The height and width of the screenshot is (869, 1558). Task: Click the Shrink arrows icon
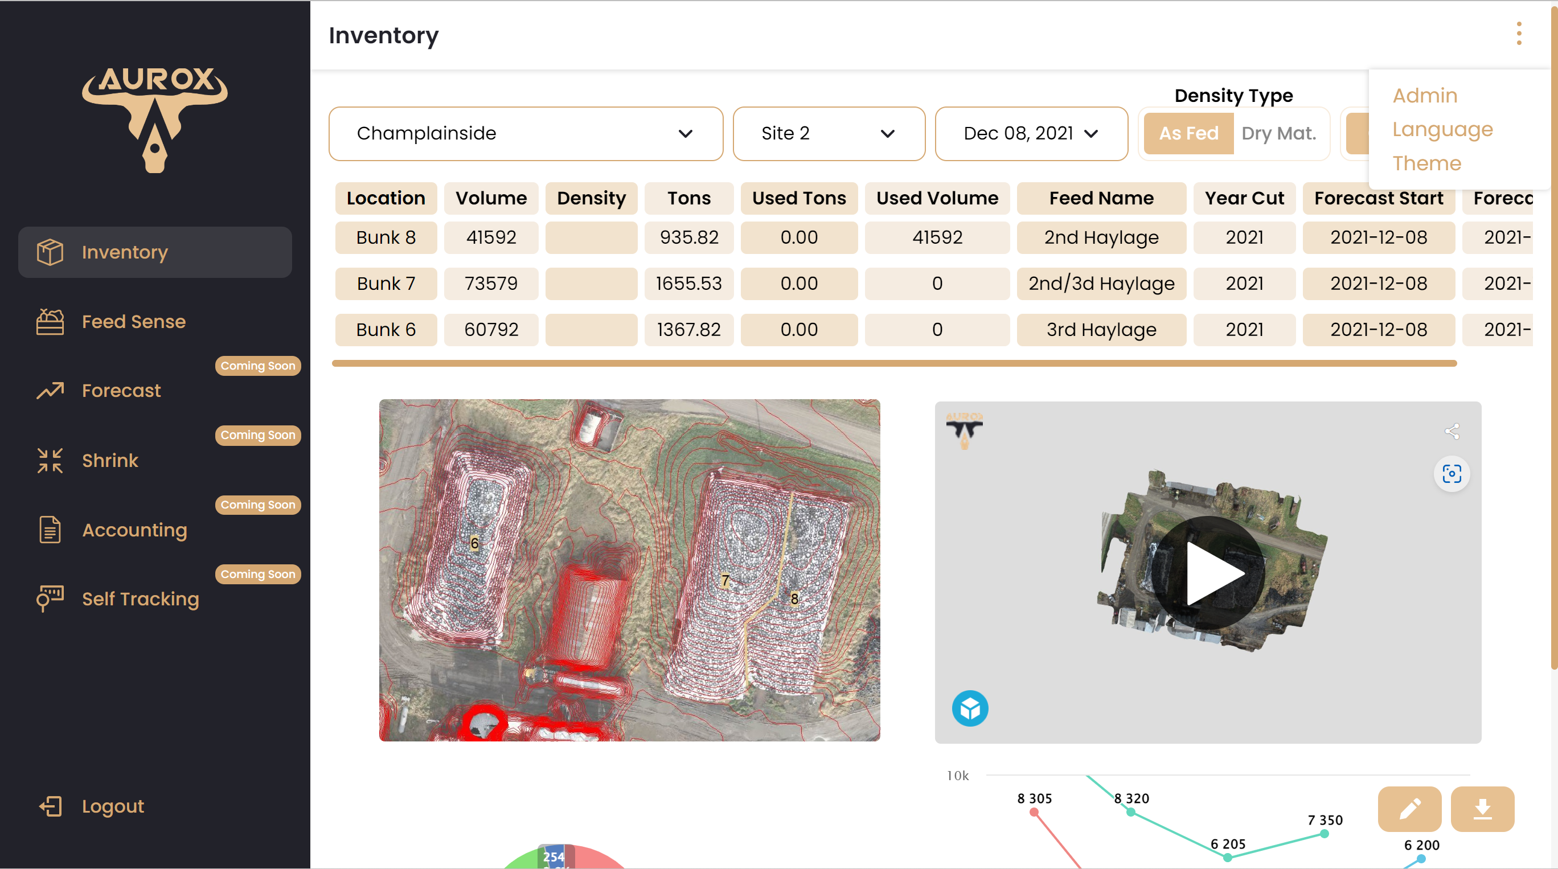pyautogui.click(x=50, y=461)
